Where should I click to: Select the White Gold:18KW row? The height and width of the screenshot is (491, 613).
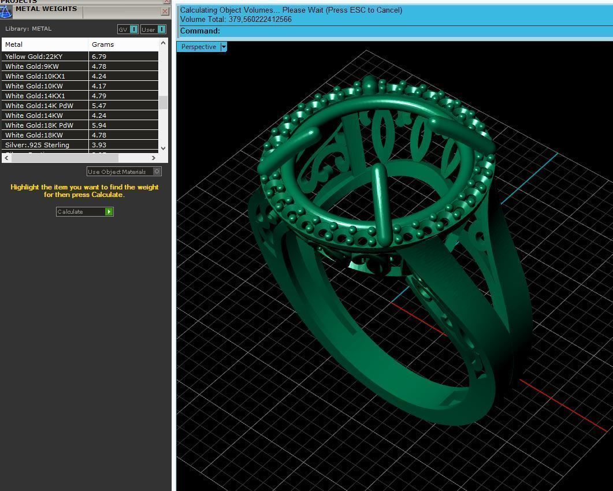pos(80,135)
